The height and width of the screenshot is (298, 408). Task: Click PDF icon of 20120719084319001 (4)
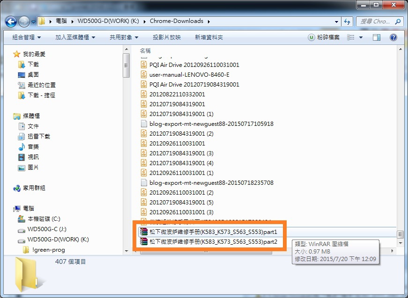coord(144,163)
